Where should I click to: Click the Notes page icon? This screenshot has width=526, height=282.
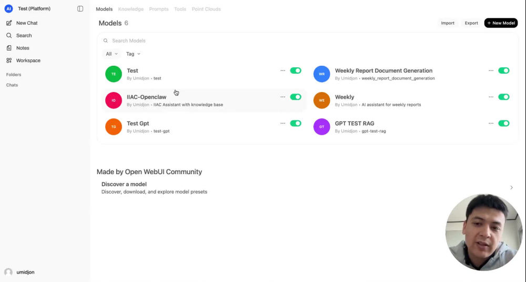9,48
